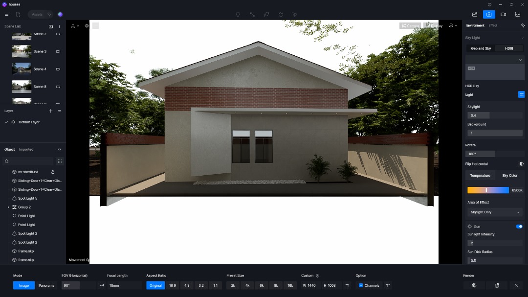Select the Panorama mode button
The height and width of the screenshot is (297, 528).
pyautogui.click(x=46, y=285)
